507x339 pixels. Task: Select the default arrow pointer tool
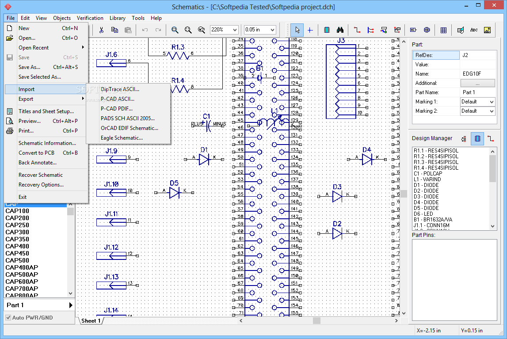coord(297,30)
